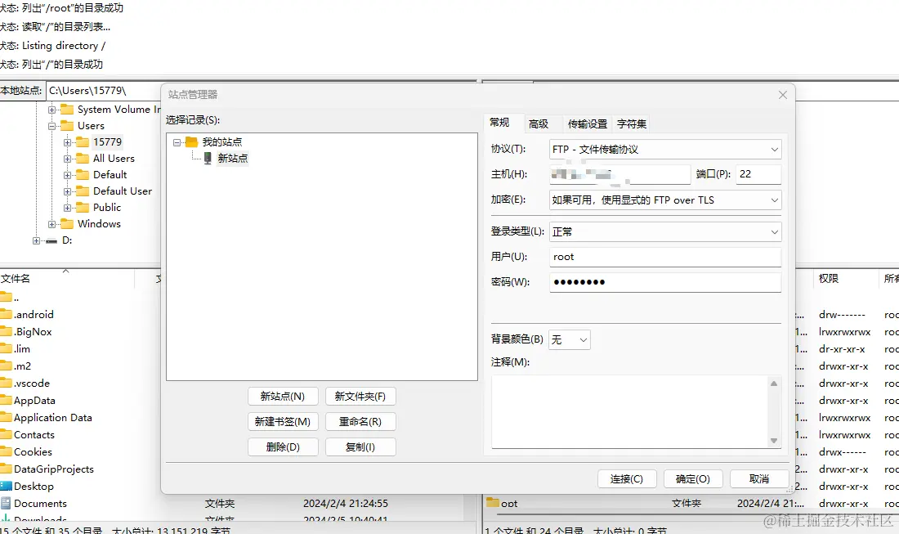Screen dimensions: 899x534
Task: Expand the Windows folder node
Action: (51, 224)
